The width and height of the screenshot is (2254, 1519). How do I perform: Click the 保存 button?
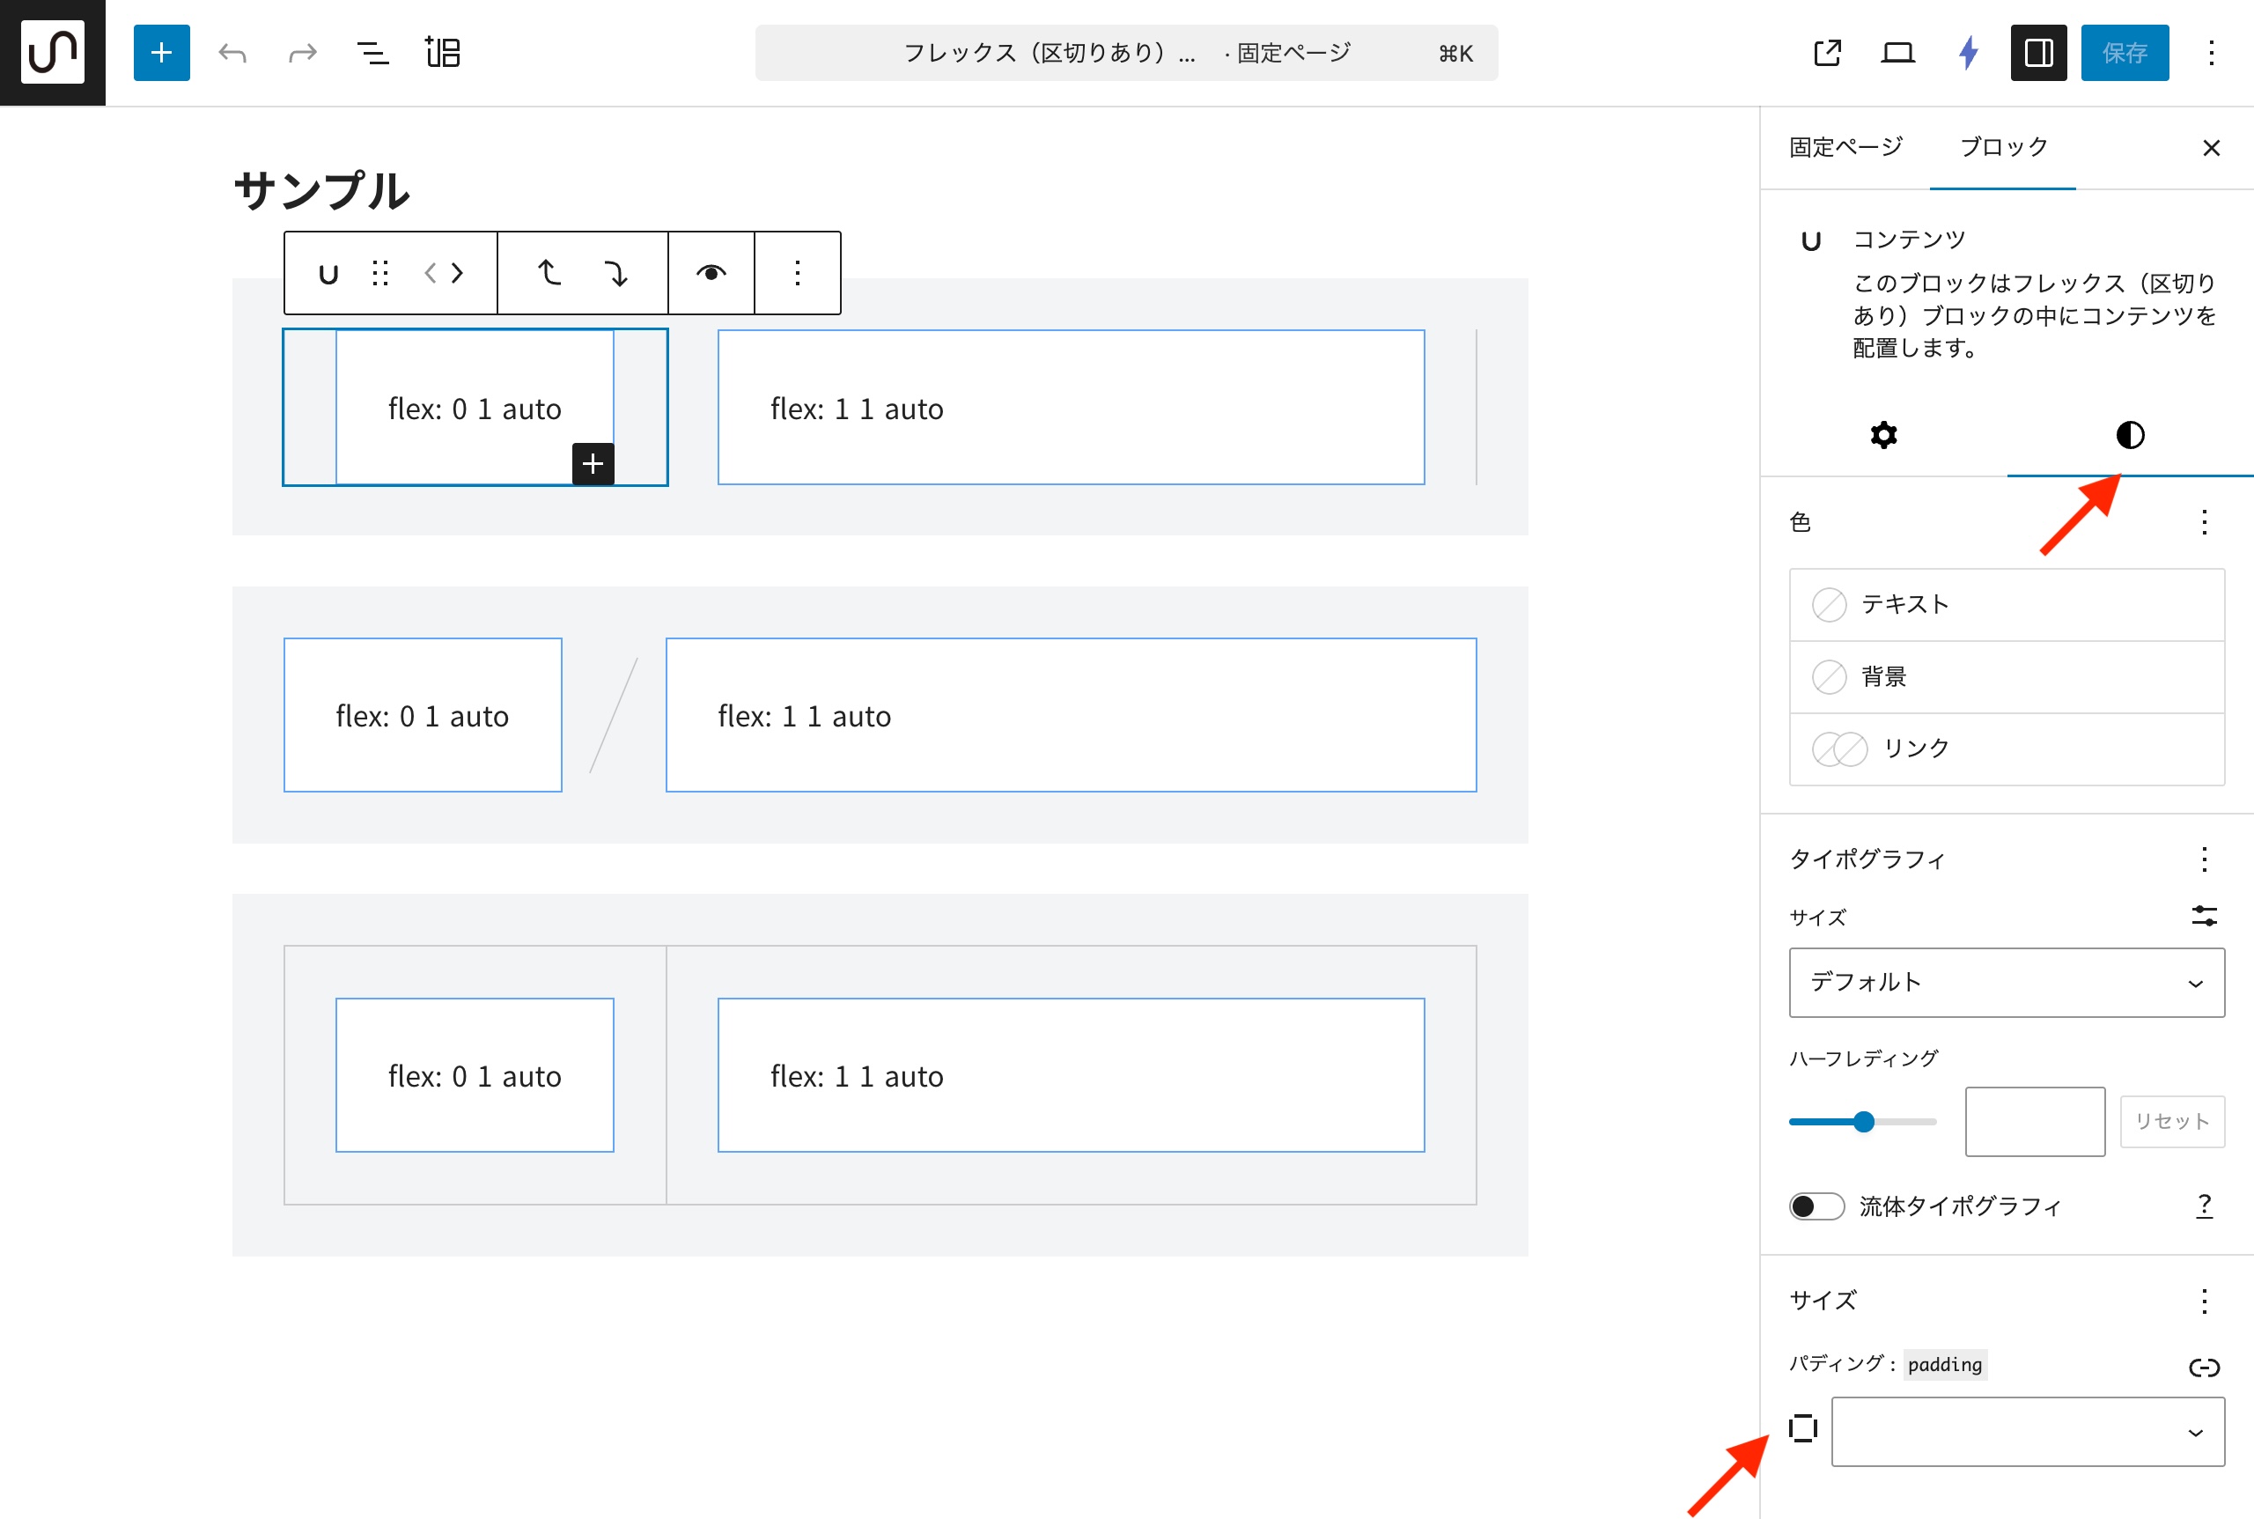coord(2125,52)
